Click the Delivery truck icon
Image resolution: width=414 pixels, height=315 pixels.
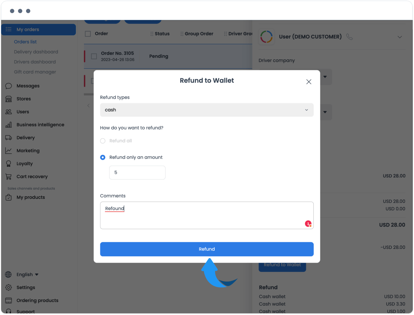point(8,138)
